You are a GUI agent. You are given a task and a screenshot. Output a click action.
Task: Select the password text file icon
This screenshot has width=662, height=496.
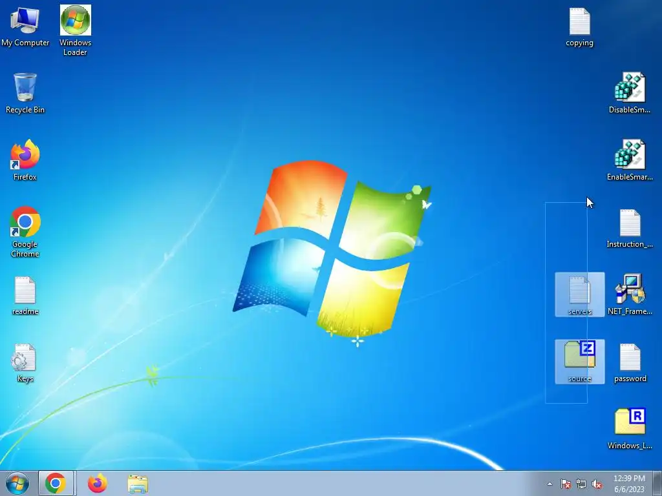coord(630,363)
